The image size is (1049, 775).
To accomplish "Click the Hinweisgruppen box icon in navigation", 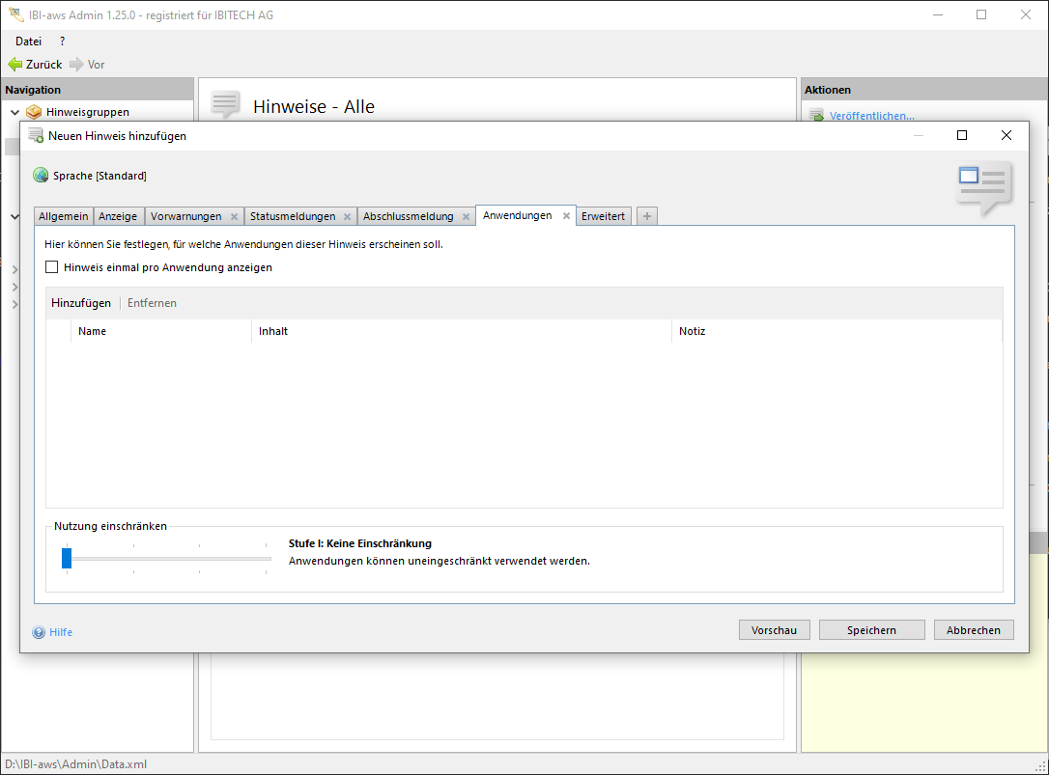I will (35, 112).
